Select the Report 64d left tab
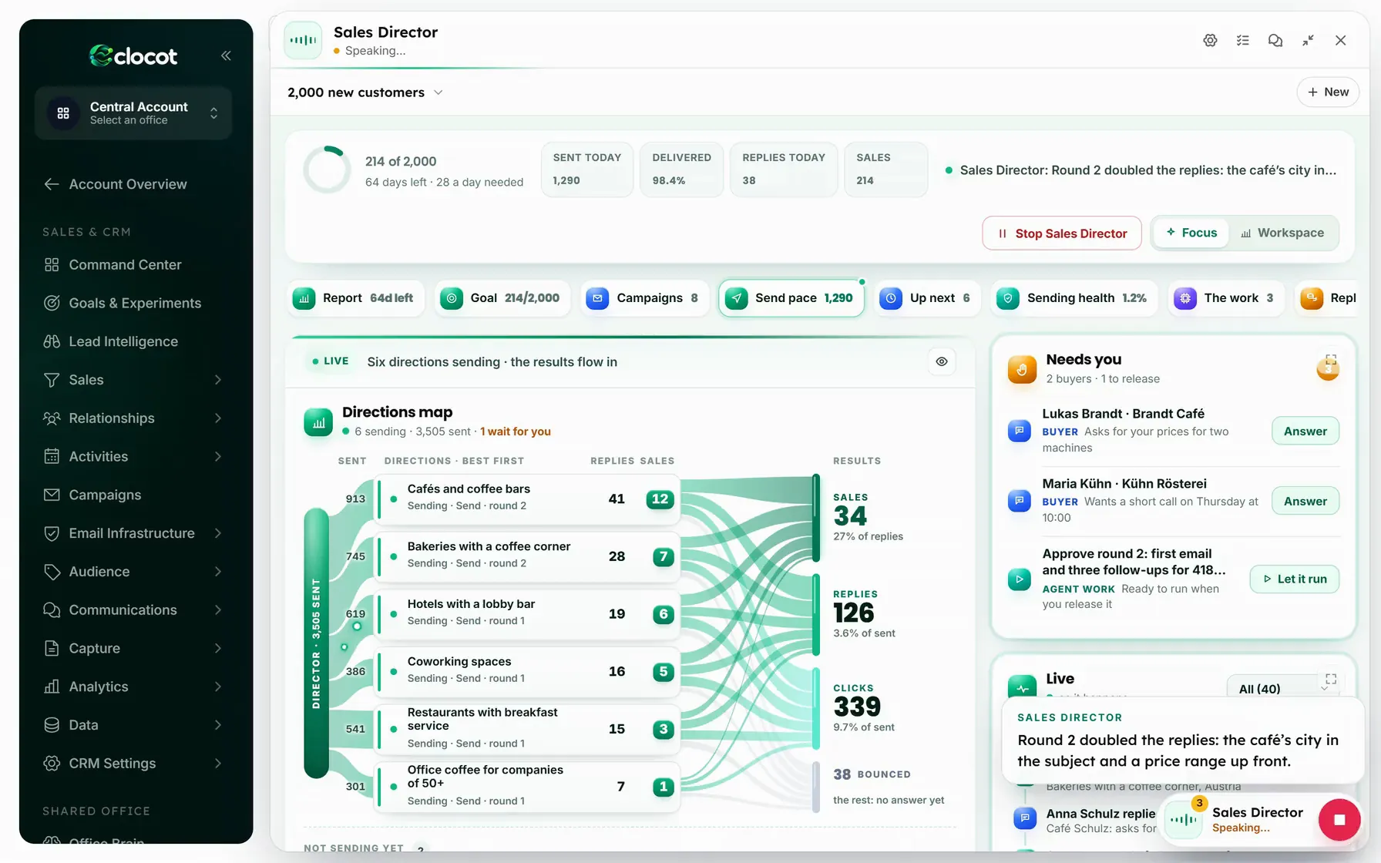Screen dimensions: 1381x863 point(357,298)
